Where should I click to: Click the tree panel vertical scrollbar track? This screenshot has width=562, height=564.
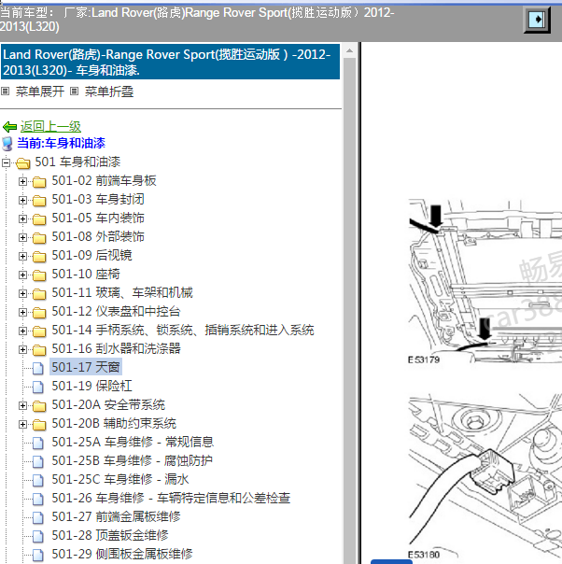pyautogui.click(x=349, y=309)
